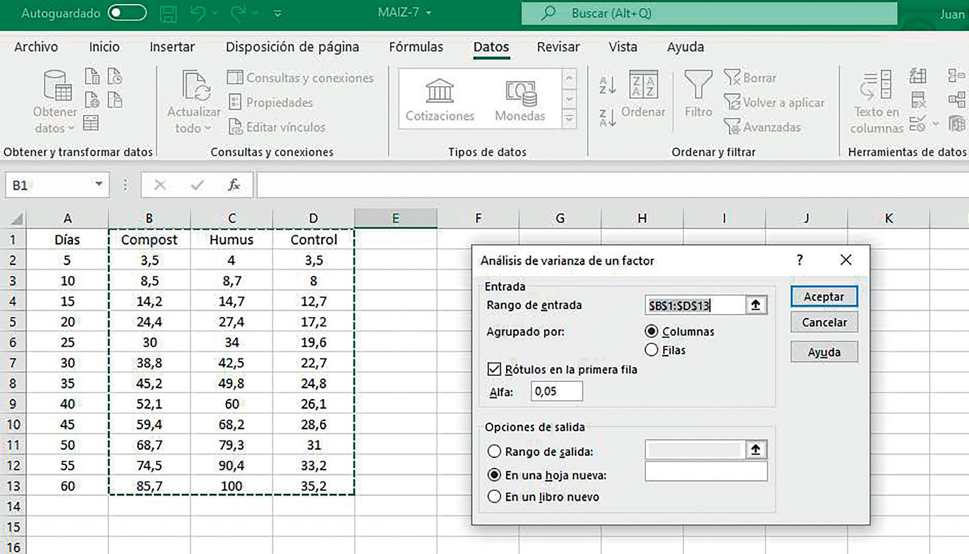Click the insert function fx icon
The image size is (969, 554).
point(233,185)
